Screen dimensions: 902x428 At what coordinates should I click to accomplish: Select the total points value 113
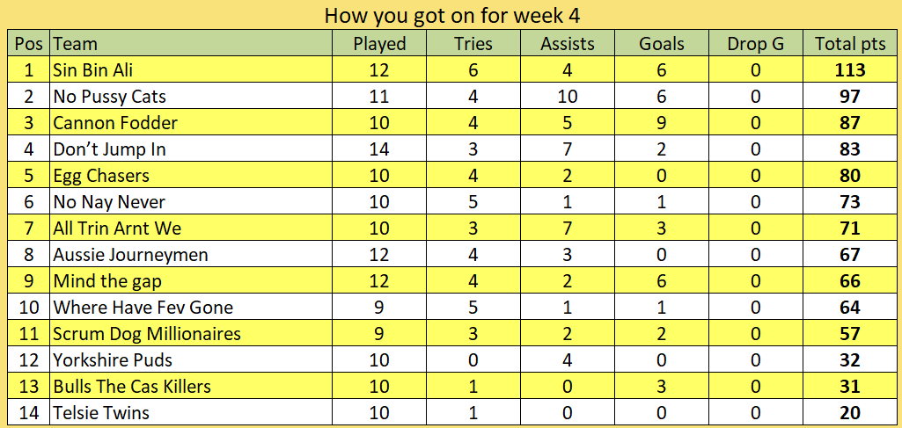[x=851, y=70]
